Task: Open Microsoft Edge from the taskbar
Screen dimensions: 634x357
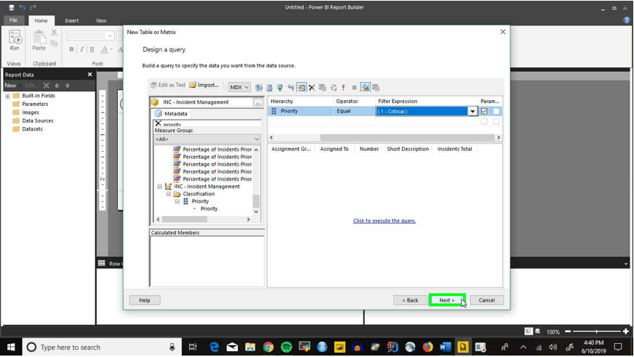Action: [214, 347]
